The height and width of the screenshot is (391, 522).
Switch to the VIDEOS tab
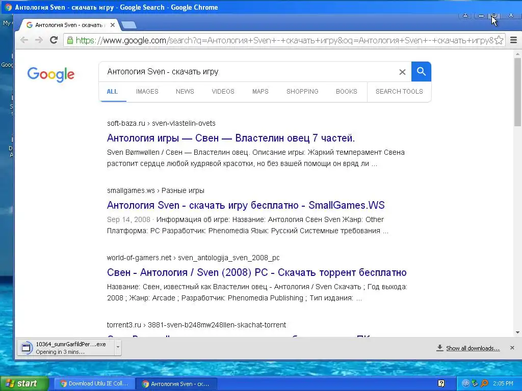[x=223, y=92]
